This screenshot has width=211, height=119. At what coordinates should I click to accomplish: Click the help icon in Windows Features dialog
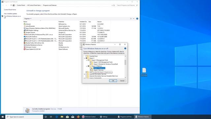[x=125, y=49]
